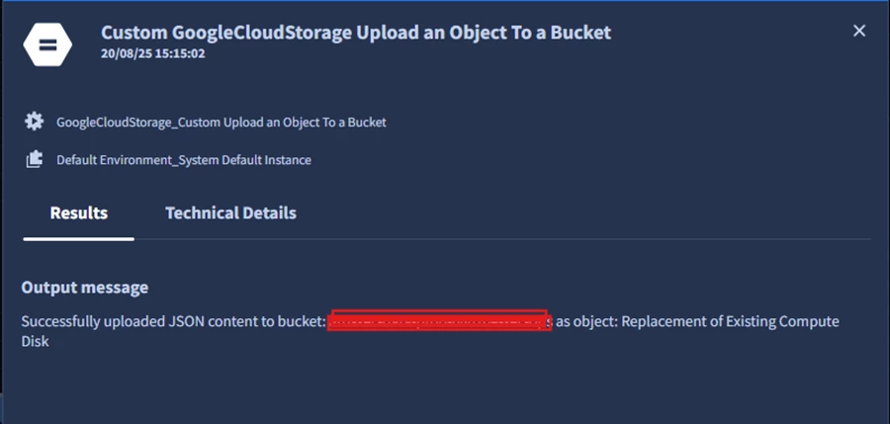Click the white underline beneath Results tab
The image size is (890, 424).
(x=79, y=239)
